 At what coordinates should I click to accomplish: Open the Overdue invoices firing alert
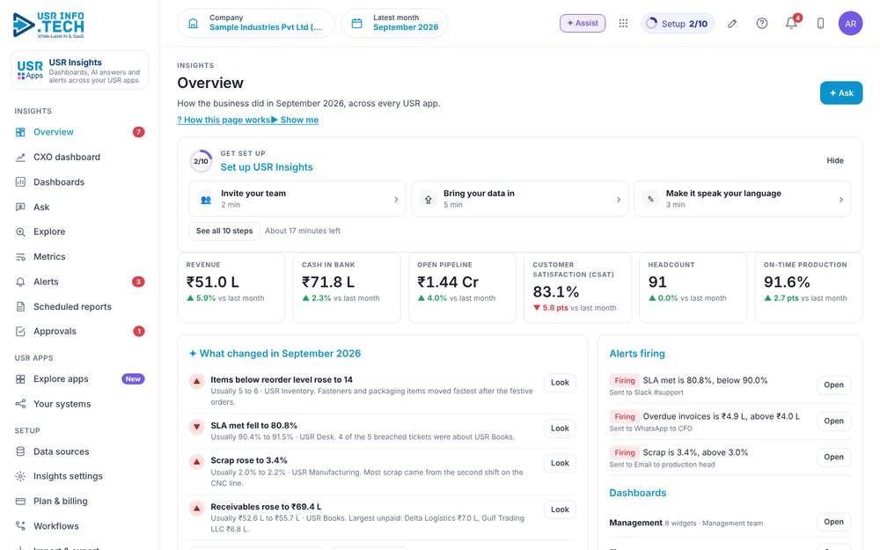pyautogui.click(x=833, y=421)
